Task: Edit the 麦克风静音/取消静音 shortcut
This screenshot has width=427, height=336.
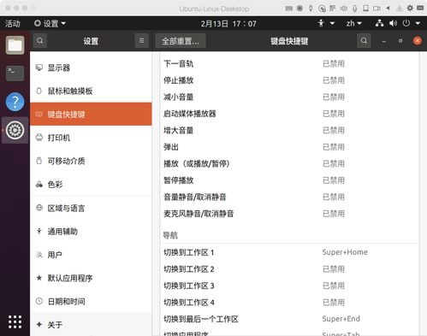Action: (x=289, y=214)
